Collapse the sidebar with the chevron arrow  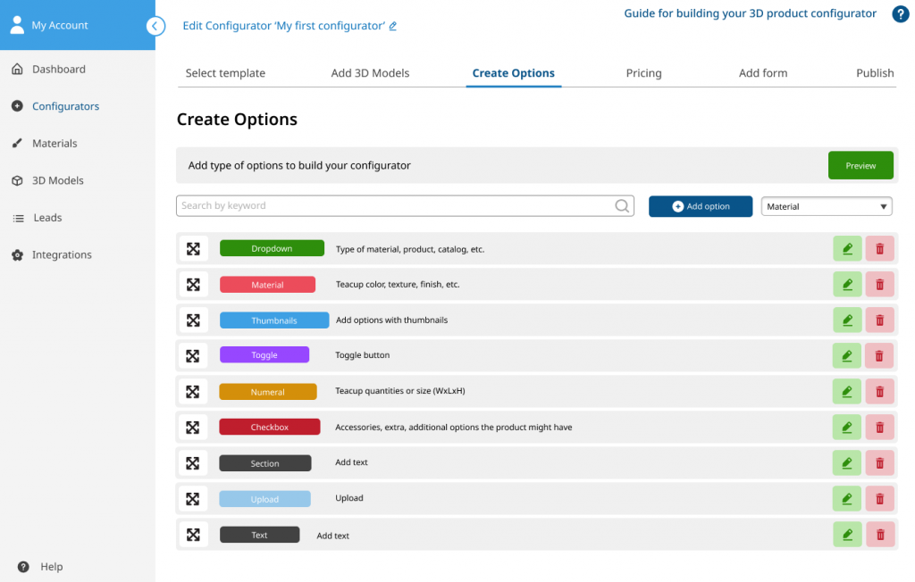click(x=155, y=26)
